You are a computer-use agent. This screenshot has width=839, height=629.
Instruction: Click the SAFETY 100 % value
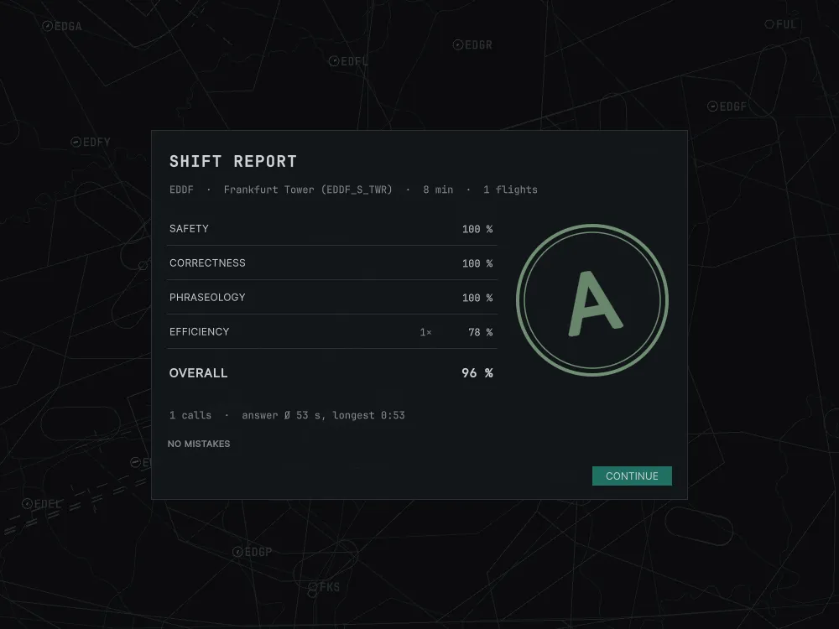pos(477,229)
